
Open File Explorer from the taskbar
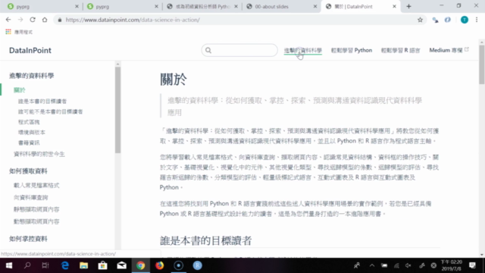pyautogui.click(x=84, y=265)
